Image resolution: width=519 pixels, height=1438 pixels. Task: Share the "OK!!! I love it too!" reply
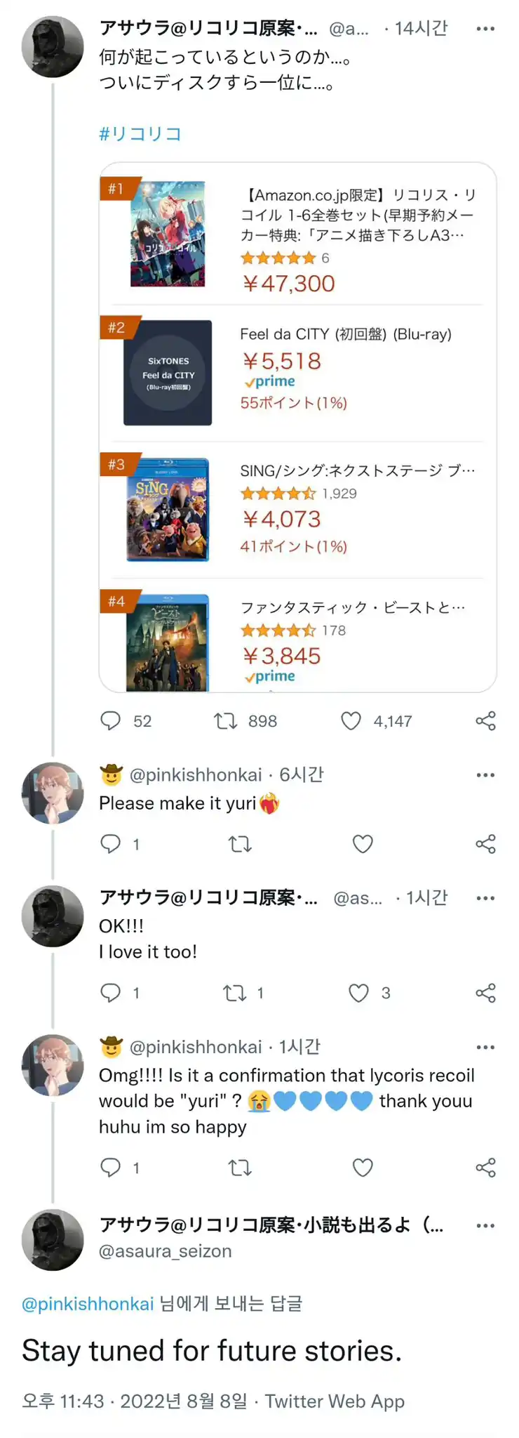[485, 993]
